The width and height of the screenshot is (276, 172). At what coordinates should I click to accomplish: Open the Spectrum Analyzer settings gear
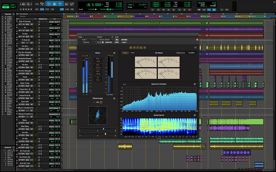tap(195, 84)
